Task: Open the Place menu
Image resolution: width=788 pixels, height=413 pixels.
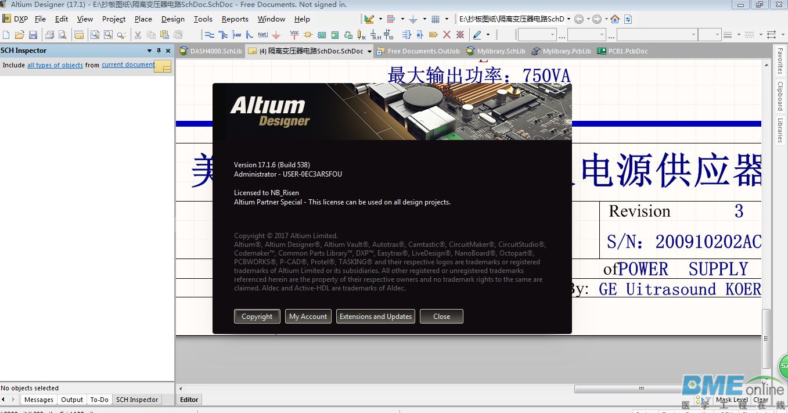Action: click(143, 19)
